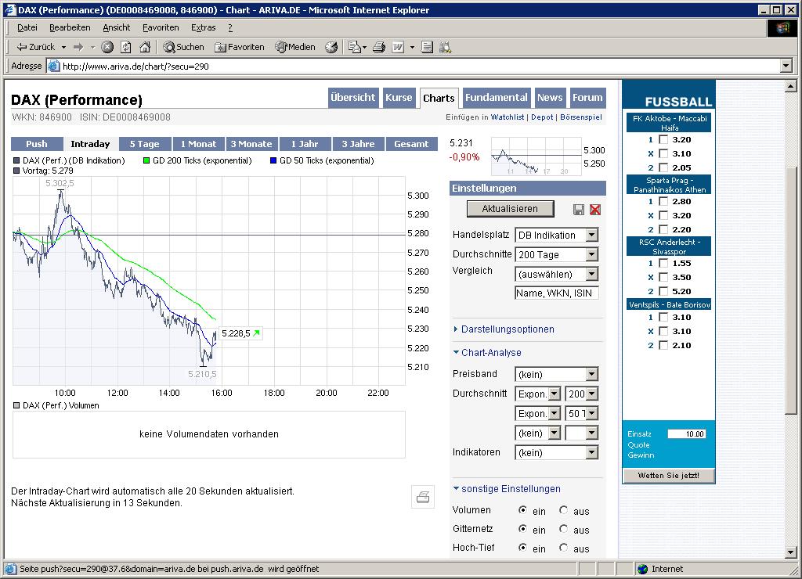Open the Extras menu
The image size is (802, 579).
pyautogui.click(x=203, y=27)
